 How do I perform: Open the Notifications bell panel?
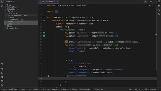click(159, 2)
